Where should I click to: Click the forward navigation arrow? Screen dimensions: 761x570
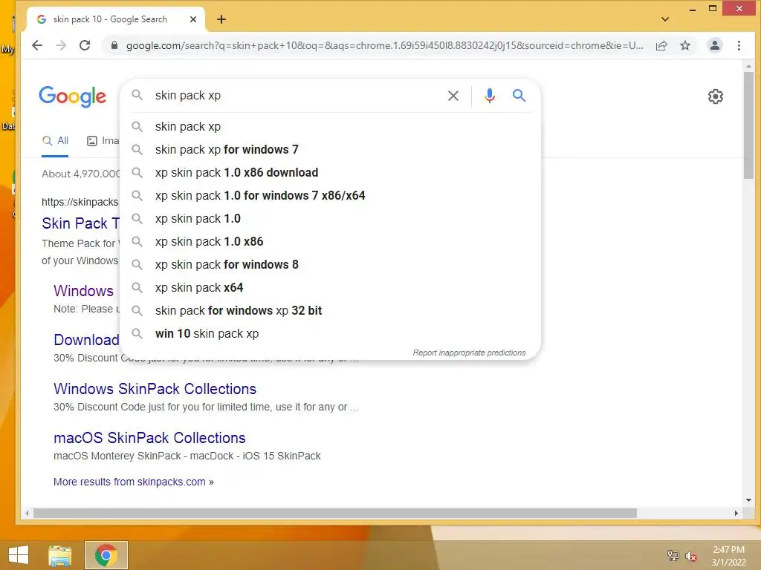pos(61,45)
